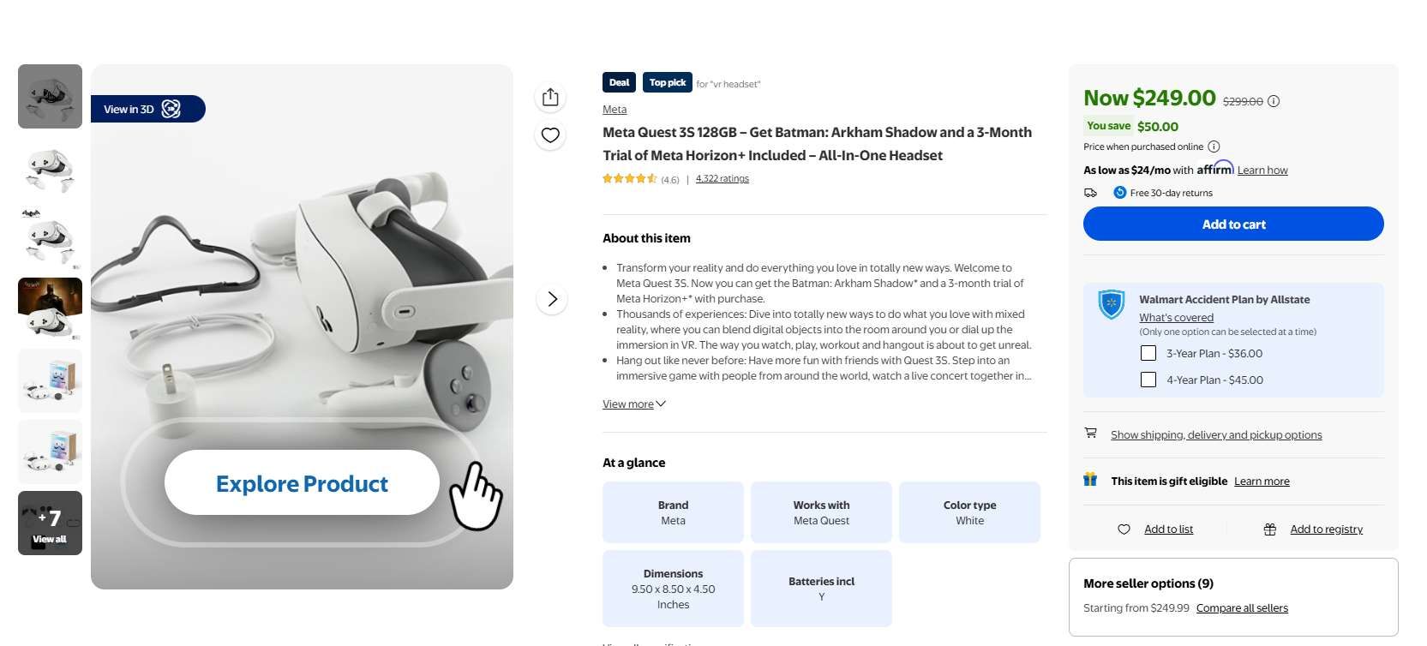Image resolution: width=1427 pixels, height=646 pixels.
Task: Click the View in 3D icon
Action: pos(171,109)
